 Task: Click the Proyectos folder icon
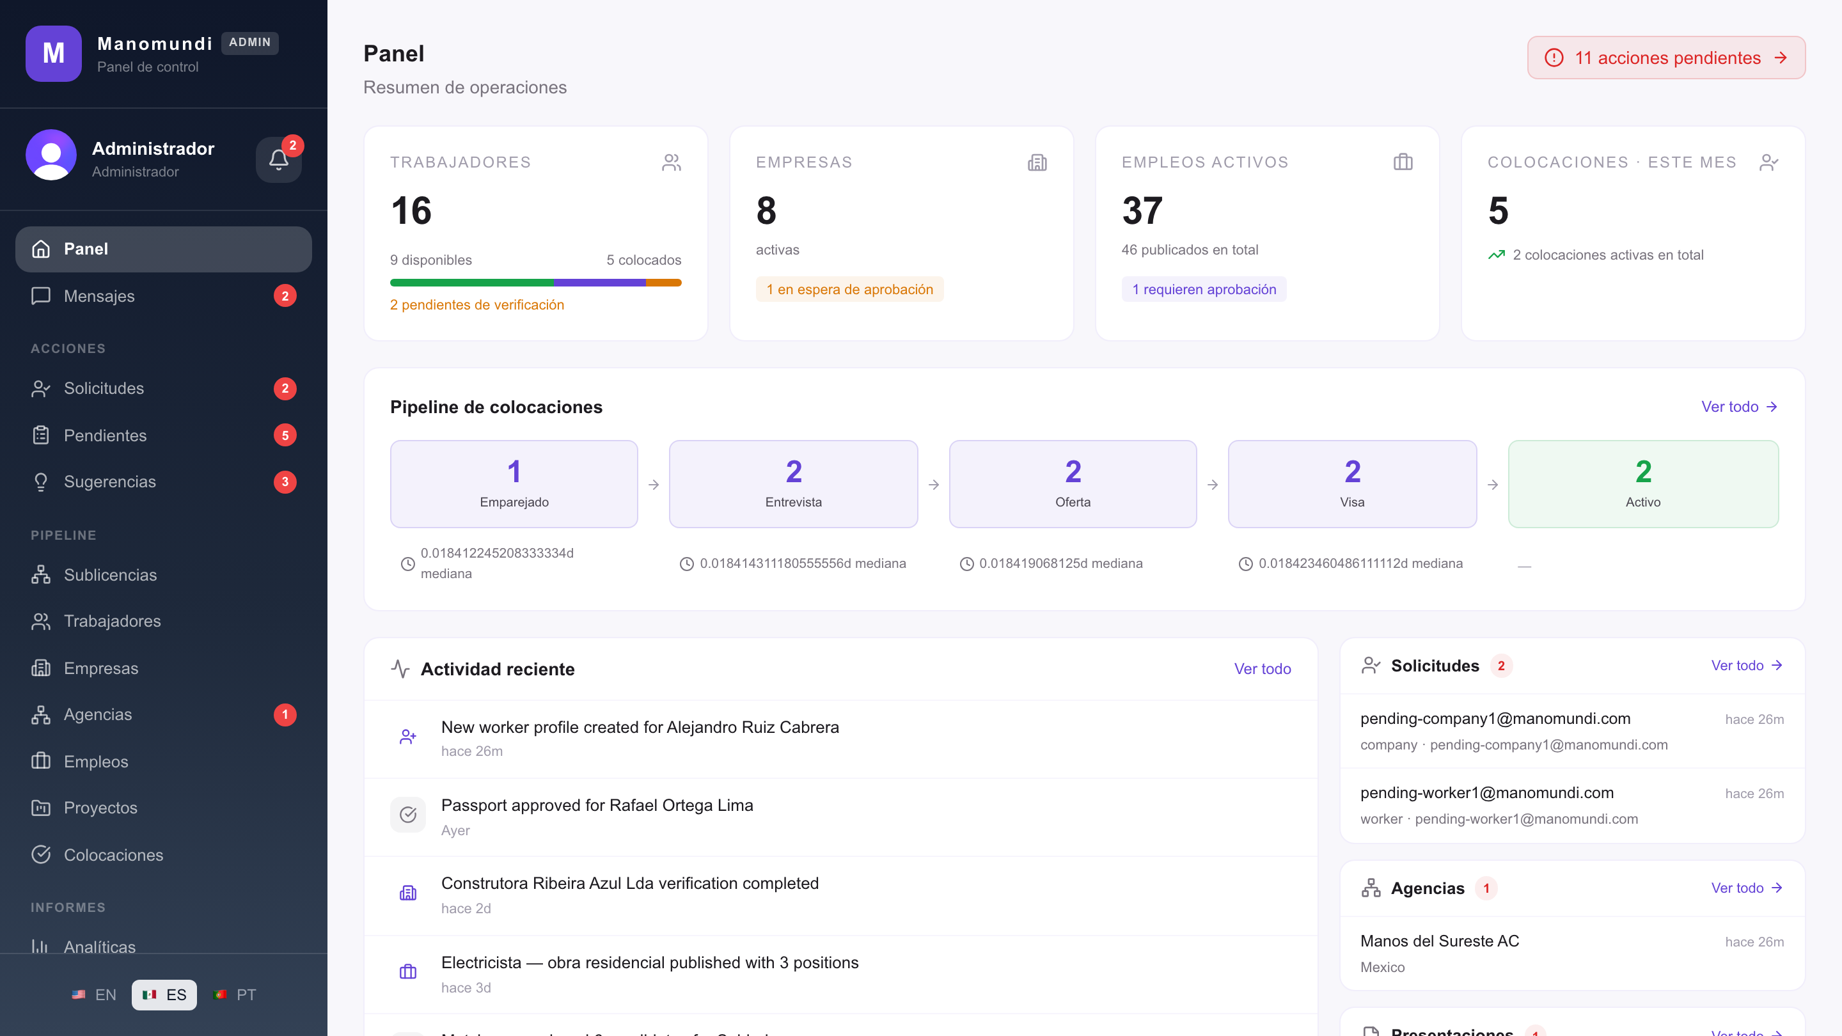pyautogui.click(x=41, y=808)
